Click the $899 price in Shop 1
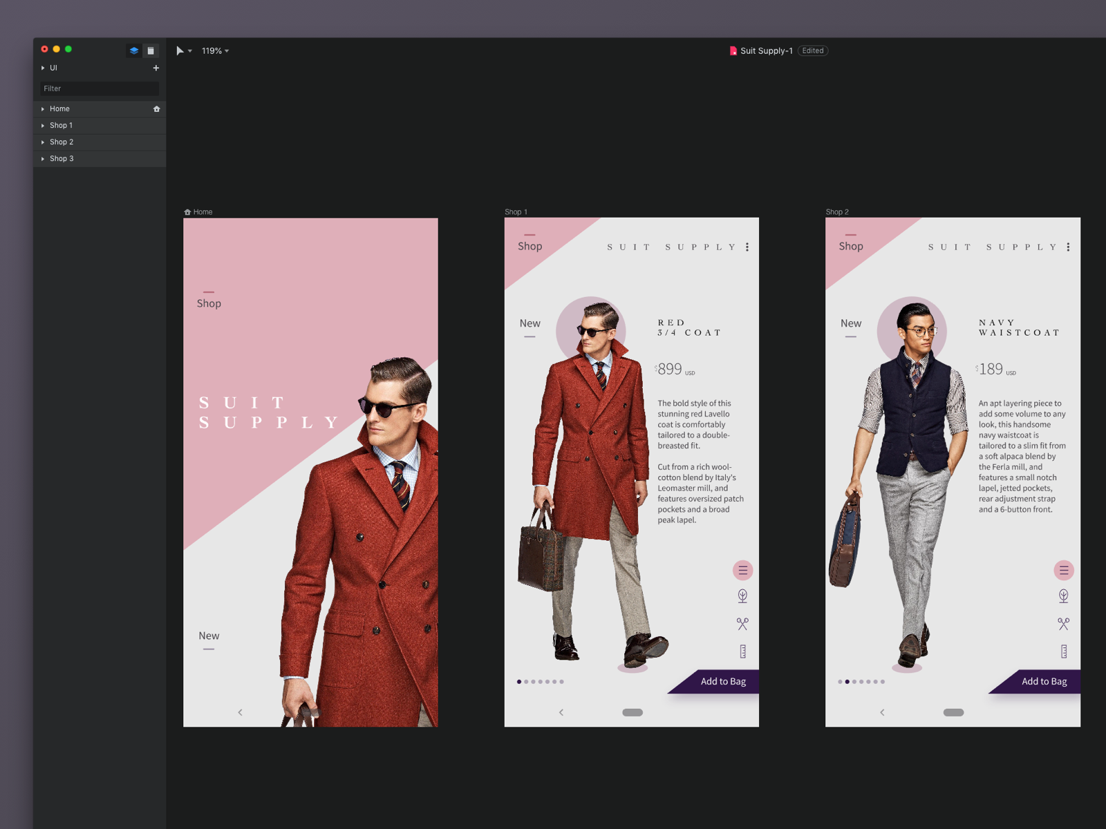 coord(675,369)
